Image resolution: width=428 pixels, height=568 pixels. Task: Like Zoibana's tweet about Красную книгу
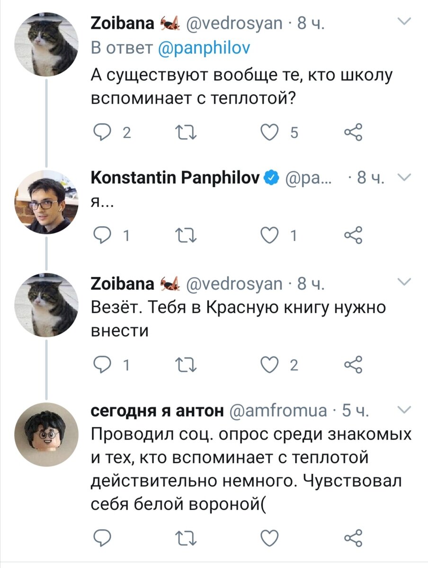270,364
